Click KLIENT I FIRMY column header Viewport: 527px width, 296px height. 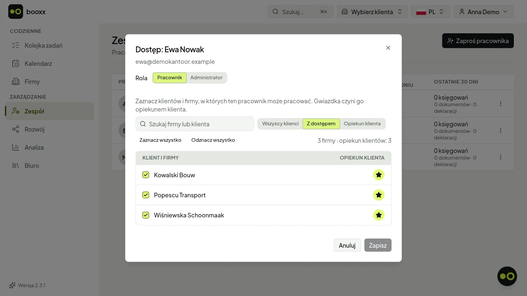click(160, 158)
